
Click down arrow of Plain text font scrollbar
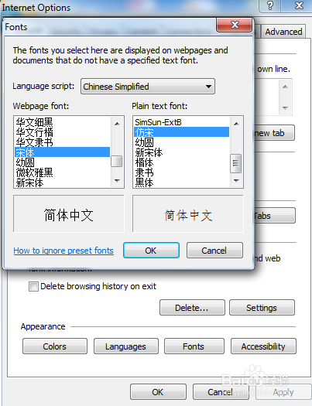point(236,180)
